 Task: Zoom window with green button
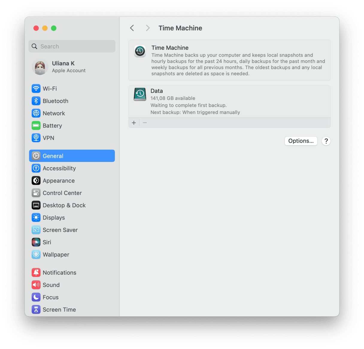pyautogui.click(x=54, y=28)
